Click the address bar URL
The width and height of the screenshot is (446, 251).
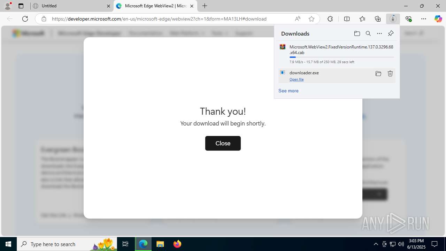[159, 19]
